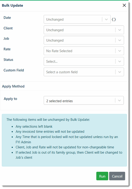
Task: Click the 2 selected entries field
Action: [x=84, y=101]
